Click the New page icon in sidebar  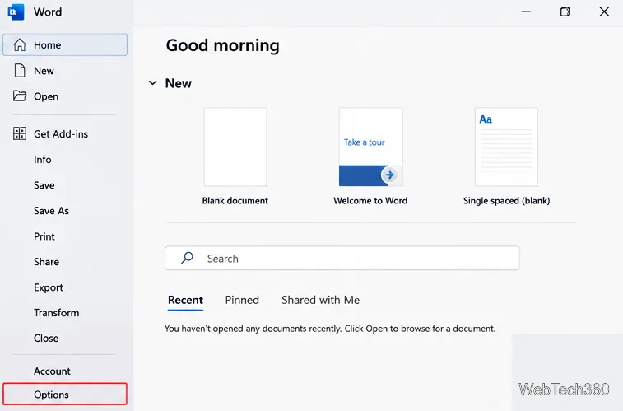pos(20,71)
